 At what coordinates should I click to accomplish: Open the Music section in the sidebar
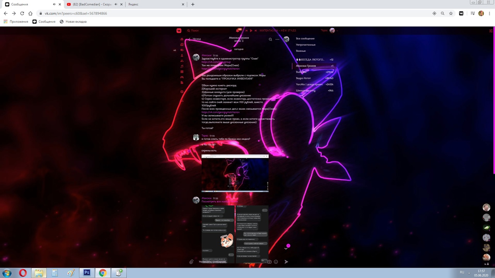pos(182,66)
